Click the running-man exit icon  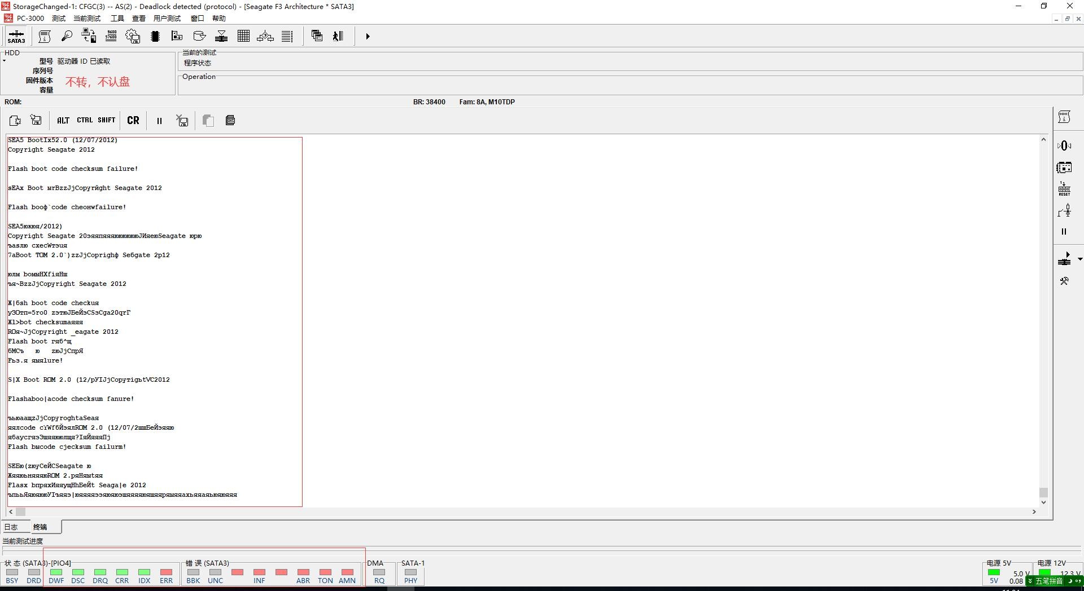(338, 36)
